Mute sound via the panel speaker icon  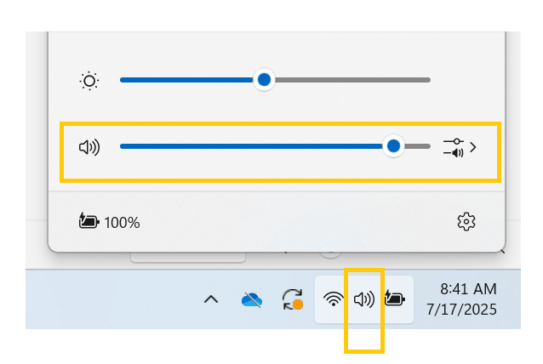pos(89,147)
